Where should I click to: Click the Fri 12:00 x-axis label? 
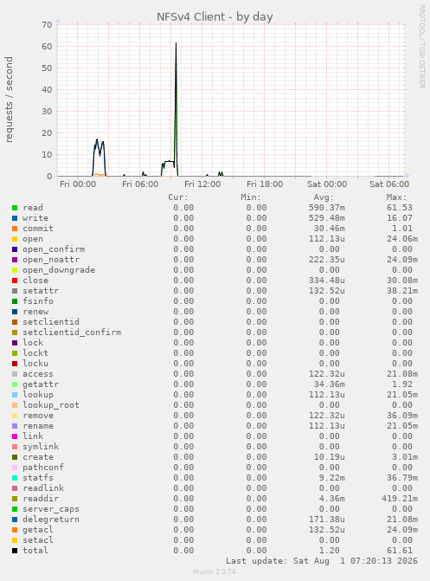coord(202,184)
